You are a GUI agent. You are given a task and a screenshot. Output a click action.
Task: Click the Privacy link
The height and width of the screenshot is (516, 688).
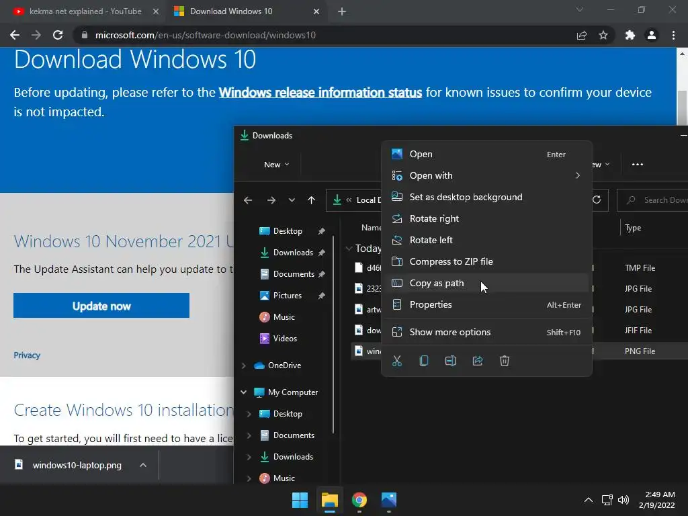click(27, 355)
